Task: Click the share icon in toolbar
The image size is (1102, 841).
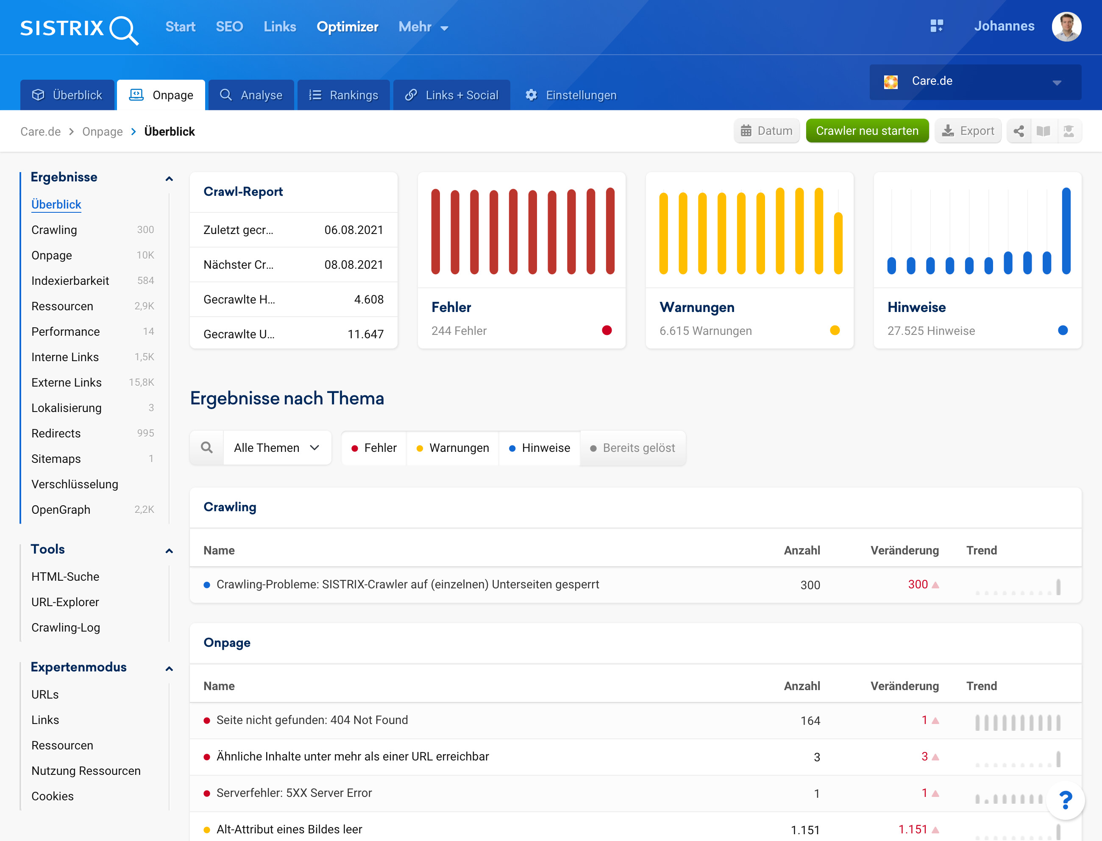Action: click(x=1019, y=131)
